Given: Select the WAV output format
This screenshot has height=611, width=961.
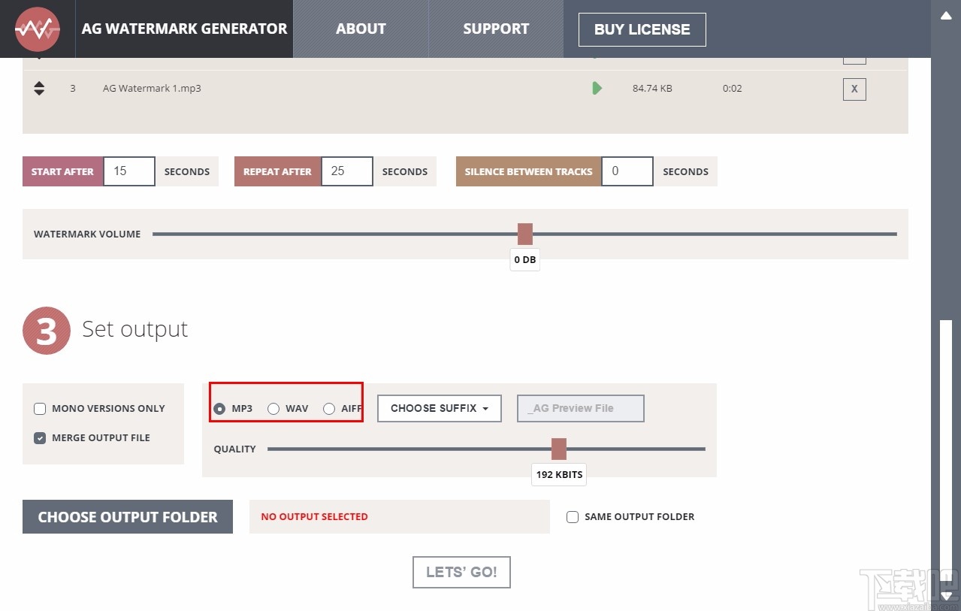Looking at the screenshot, I should 273,409.
